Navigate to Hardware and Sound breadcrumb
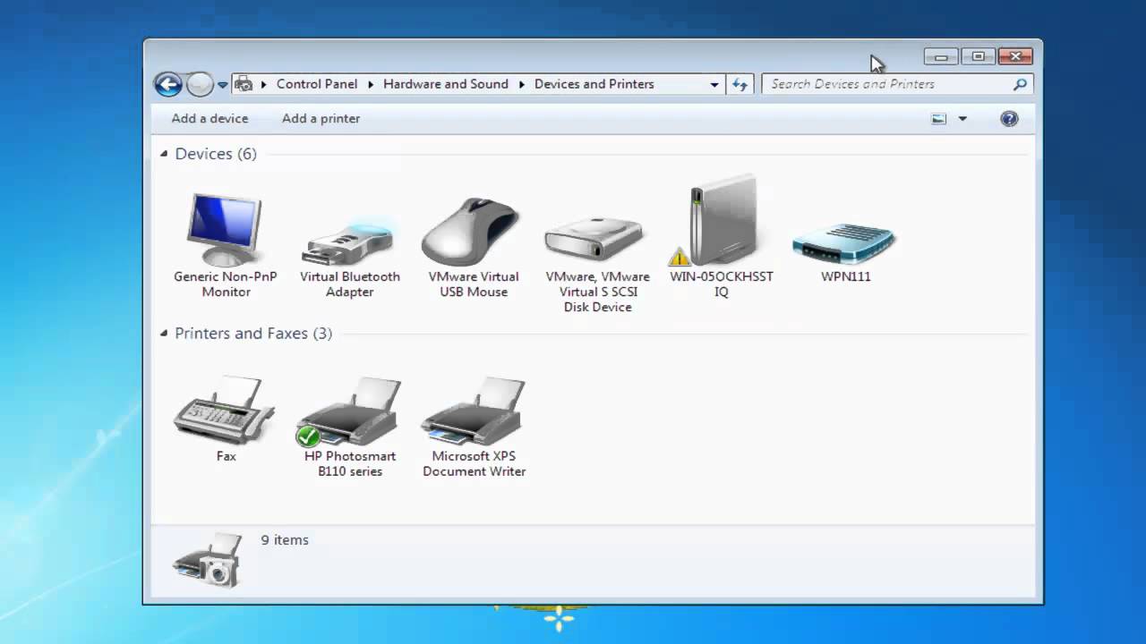 [445, 83]
